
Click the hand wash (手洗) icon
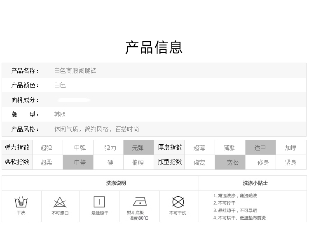pyautogui.click(x=21, y=202)
